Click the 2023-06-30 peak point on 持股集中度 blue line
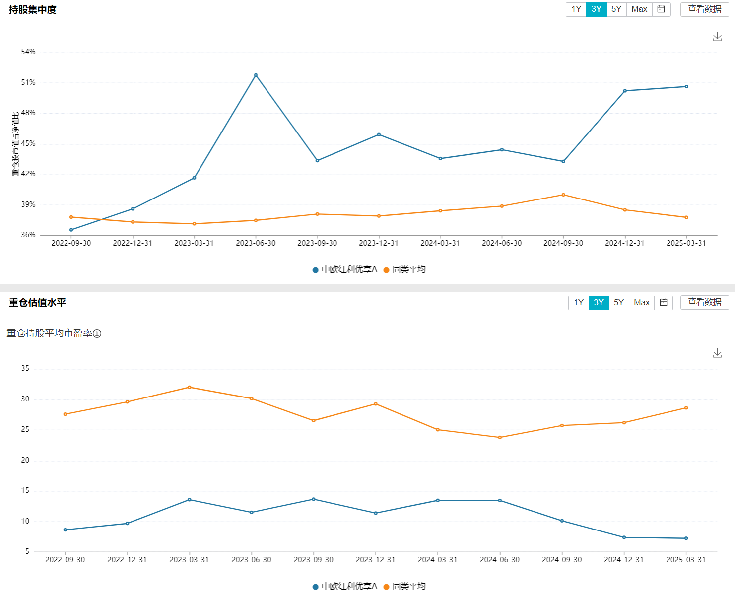Image resolution: width=735 pixels, height=596 pixels. [256, 75]
